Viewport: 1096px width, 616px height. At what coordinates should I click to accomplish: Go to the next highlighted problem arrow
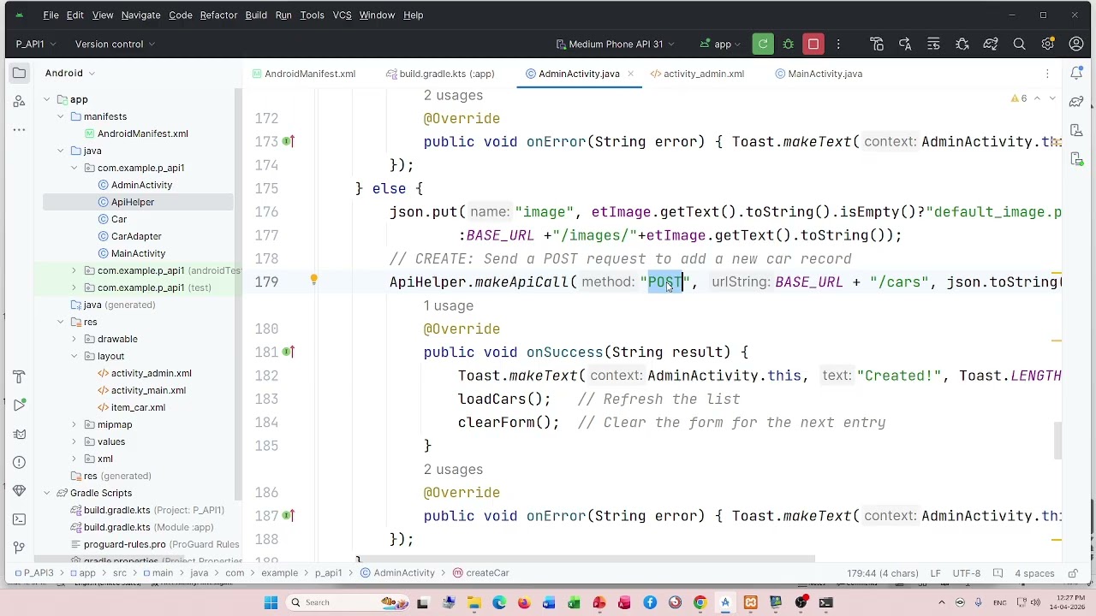(x=1052, y=98)
